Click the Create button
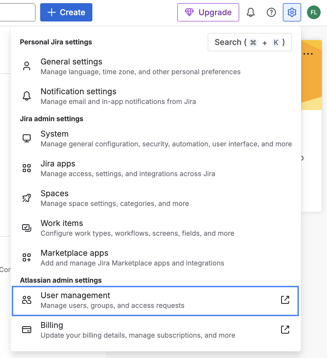The width and height of the screenshot is (327, 358). pyautogui.click(x=66, y=12)
